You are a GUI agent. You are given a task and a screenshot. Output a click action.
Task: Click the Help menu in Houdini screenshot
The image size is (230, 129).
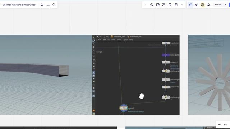coord(131,40)
